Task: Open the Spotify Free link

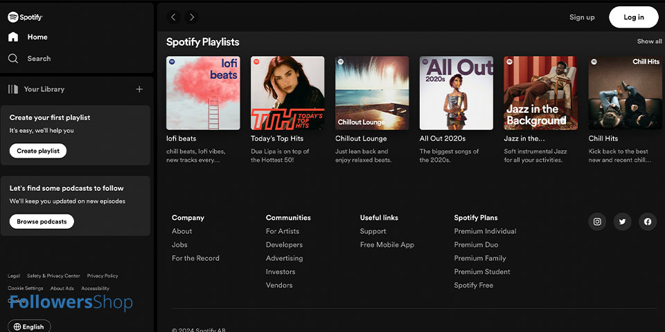Action: pyautogui.click(x=473, y=286)
